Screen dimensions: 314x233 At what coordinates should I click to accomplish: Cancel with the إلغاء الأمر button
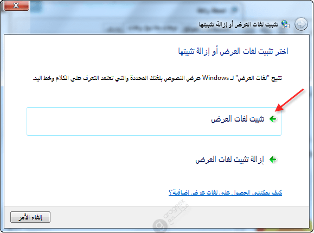click(30, 217)
